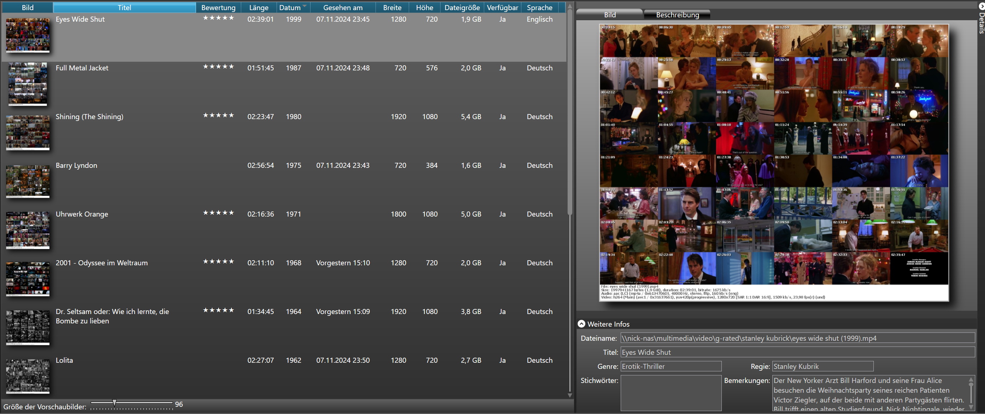Click the 3,8 GB file size cell
This screenshot has width=985, height=414.
point(471,311)
